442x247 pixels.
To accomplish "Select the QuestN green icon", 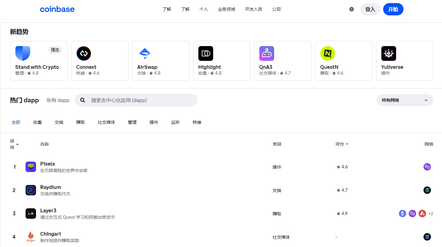I will tap(327, 53).
